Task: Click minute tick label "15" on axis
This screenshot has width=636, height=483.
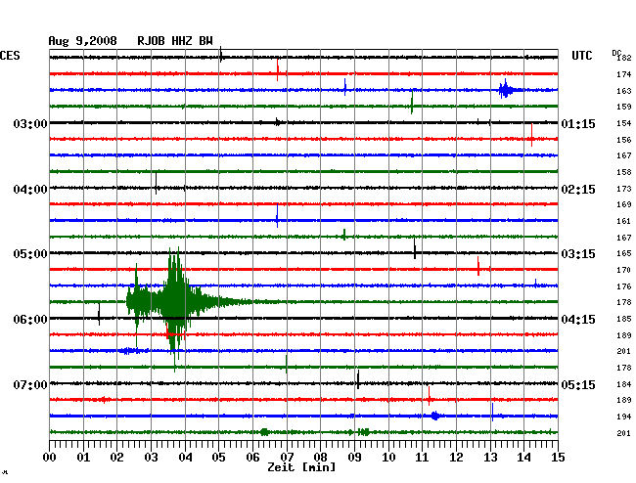Action: 558,457
